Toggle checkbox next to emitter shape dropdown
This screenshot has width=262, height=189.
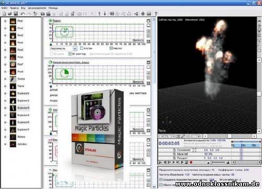click(x=82, y=48)
